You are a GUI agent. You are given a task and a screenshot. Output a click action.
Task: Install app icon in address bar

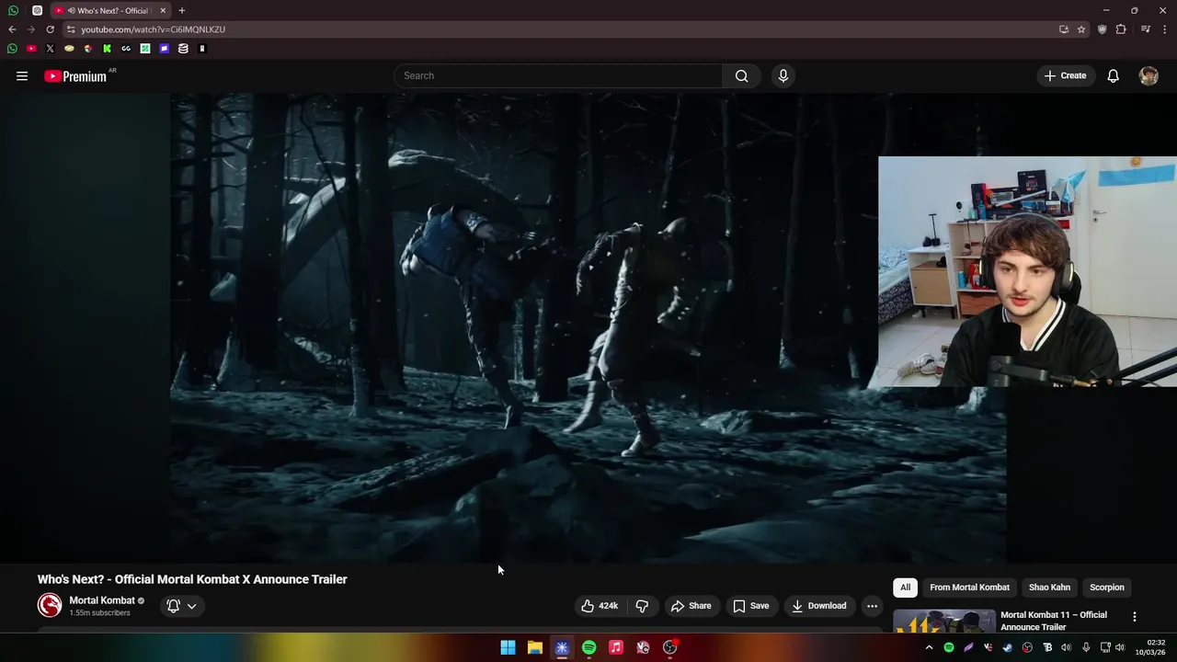1064,29
